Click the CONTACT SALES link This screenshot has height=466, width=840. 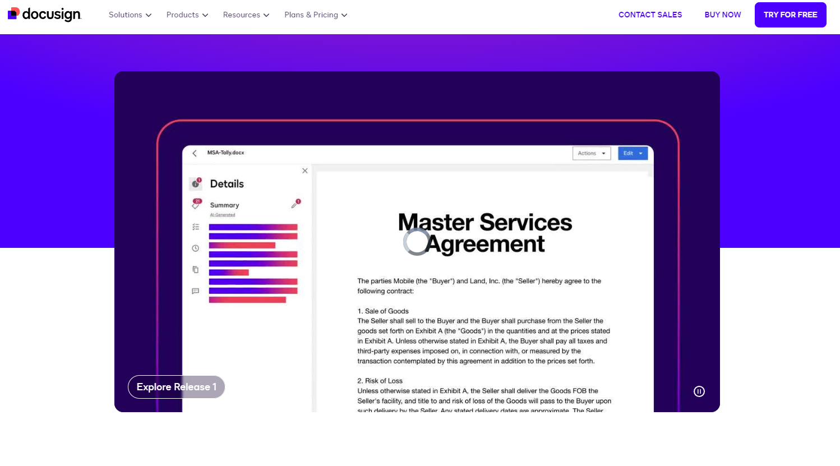(650, 15)
